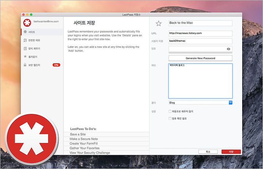Mark the site as favorite with the star
The width and height of the screenshot is (263, 169).
point(159,23)
